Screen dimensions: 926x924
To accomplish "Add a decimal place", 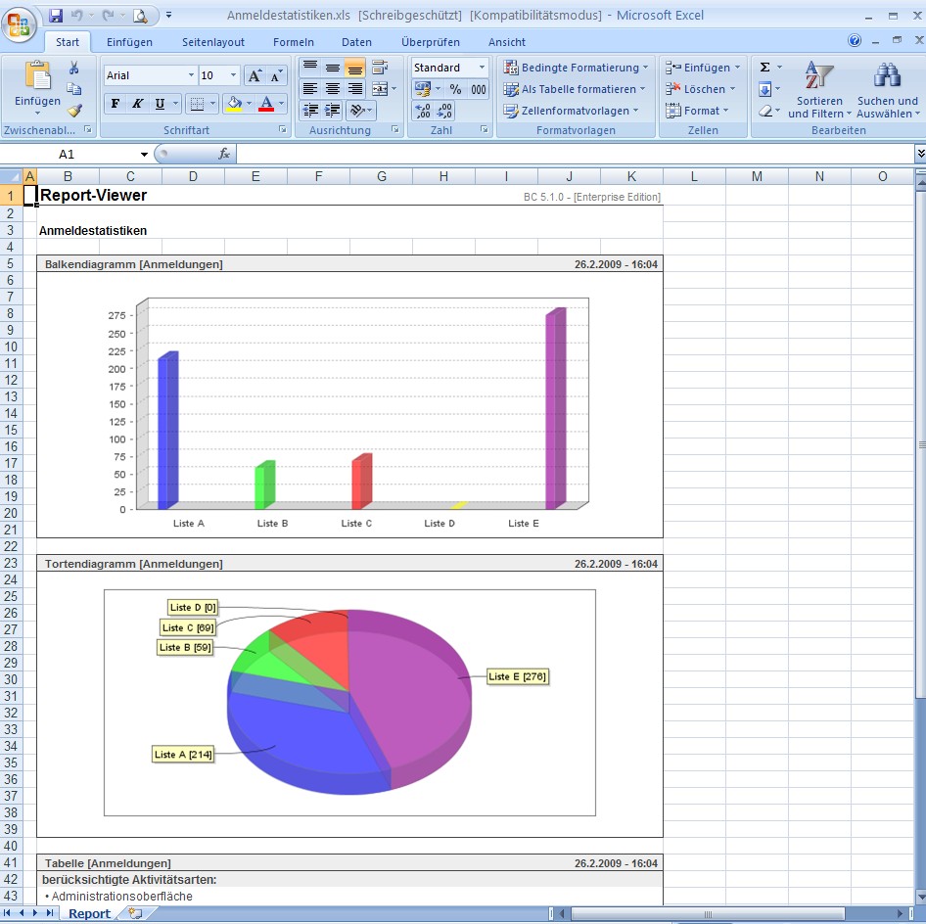I will 423,111.
